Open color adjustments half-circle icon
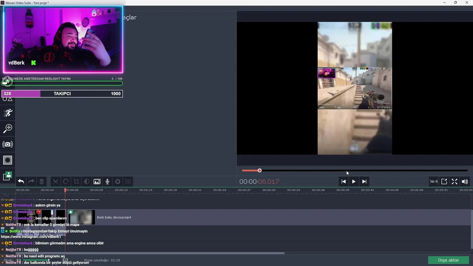 tap(86, 181)
